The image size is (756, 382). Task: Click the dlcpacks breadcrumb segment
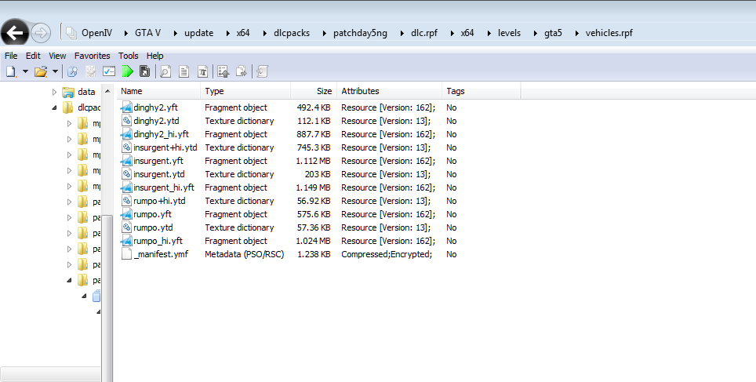(292, 33)
